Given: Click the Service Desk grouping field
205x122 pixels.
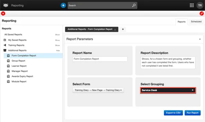Looking at the screenshot, I should [x=168, y=90].
